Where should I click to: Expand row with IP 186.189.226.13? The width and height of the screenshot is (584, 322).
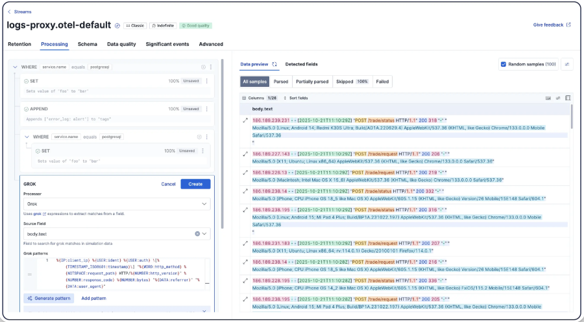(245, 172)
